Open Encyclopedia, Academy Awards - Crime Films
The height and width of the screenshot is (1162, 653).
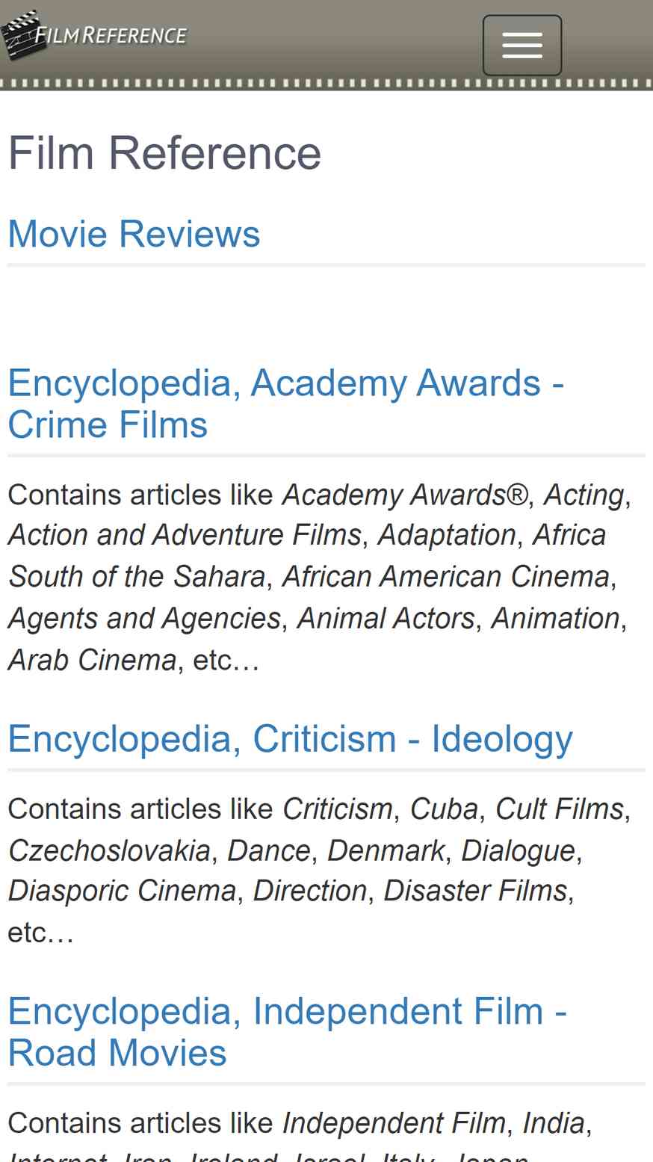(x=285, y=404)
